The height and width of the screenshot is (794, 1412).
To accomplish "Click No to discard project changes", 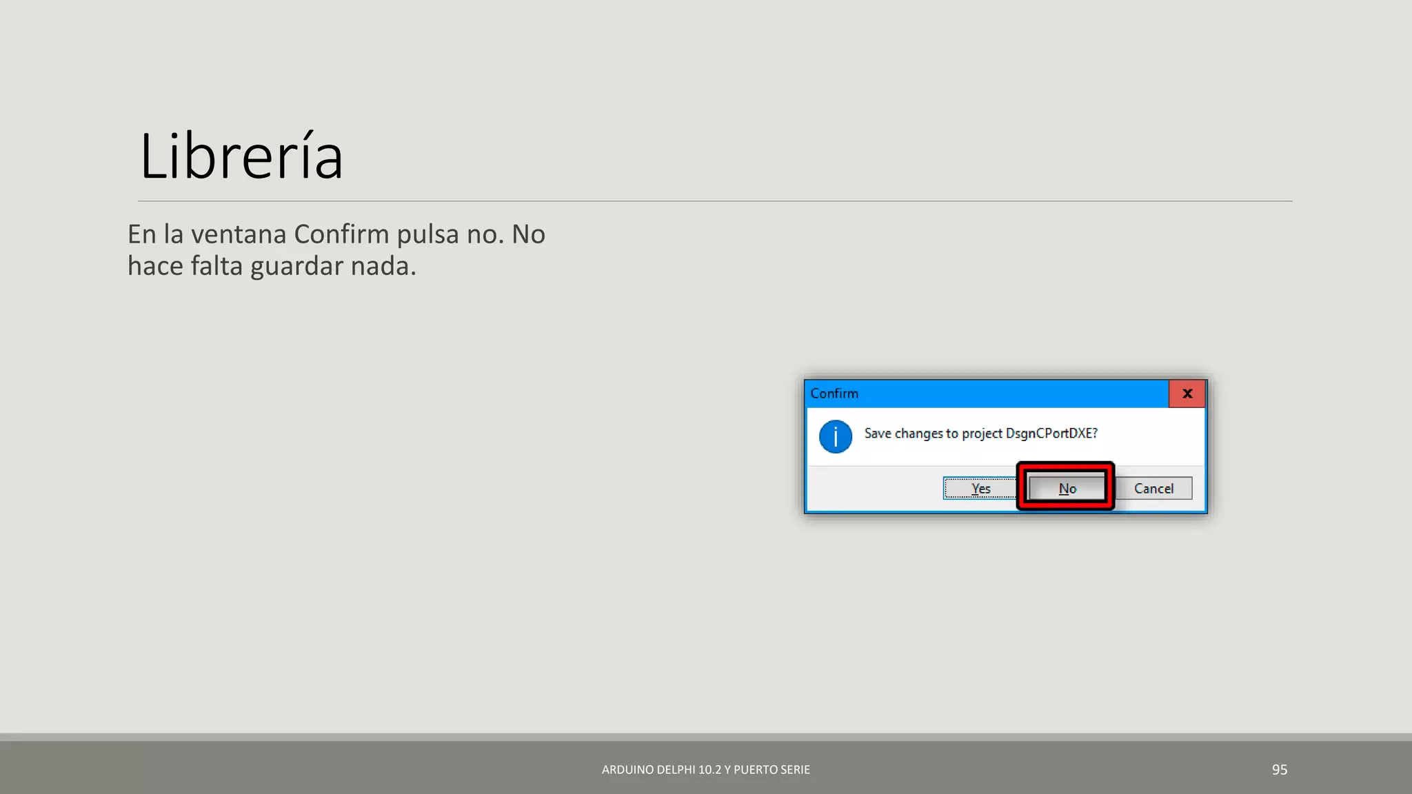I will 1067,488.
